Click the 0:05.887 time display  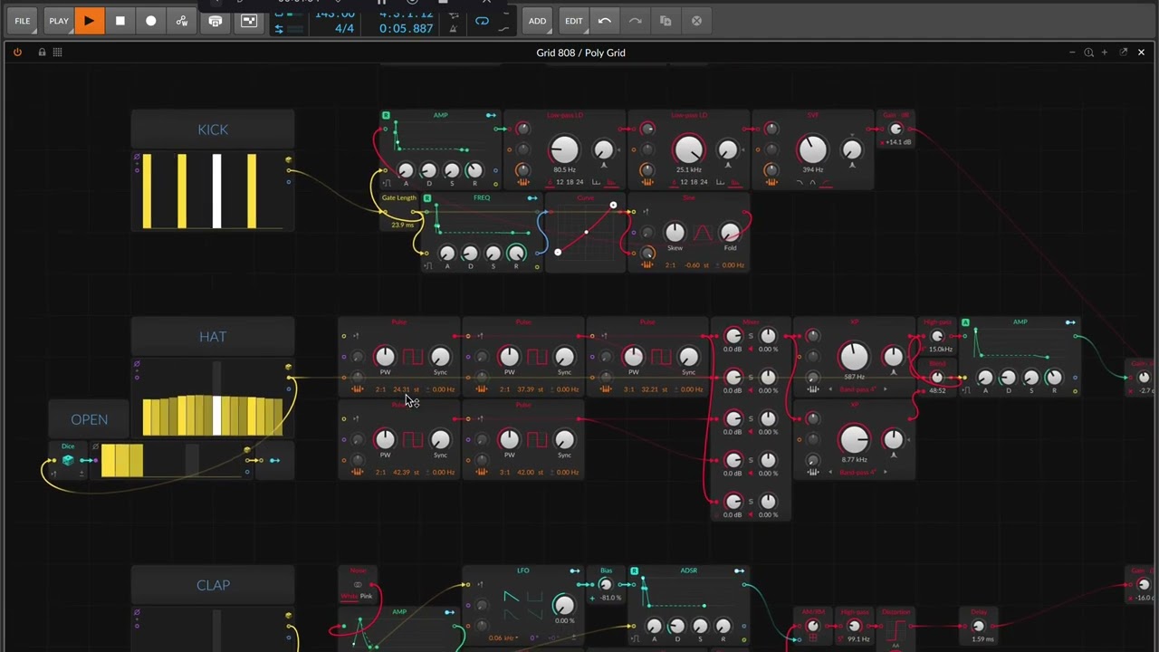406,29
